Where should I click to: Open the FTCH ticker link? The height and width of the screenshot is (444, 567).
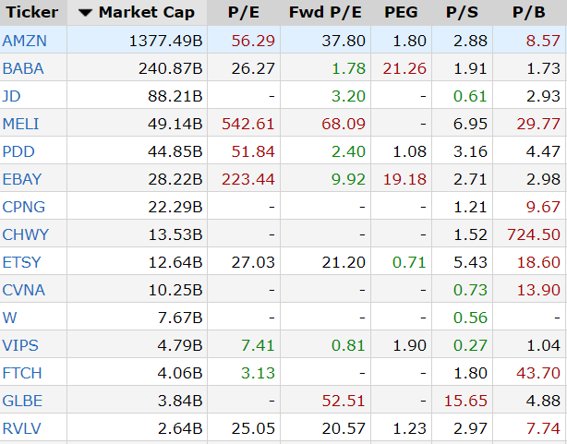[x=22, y=373]
